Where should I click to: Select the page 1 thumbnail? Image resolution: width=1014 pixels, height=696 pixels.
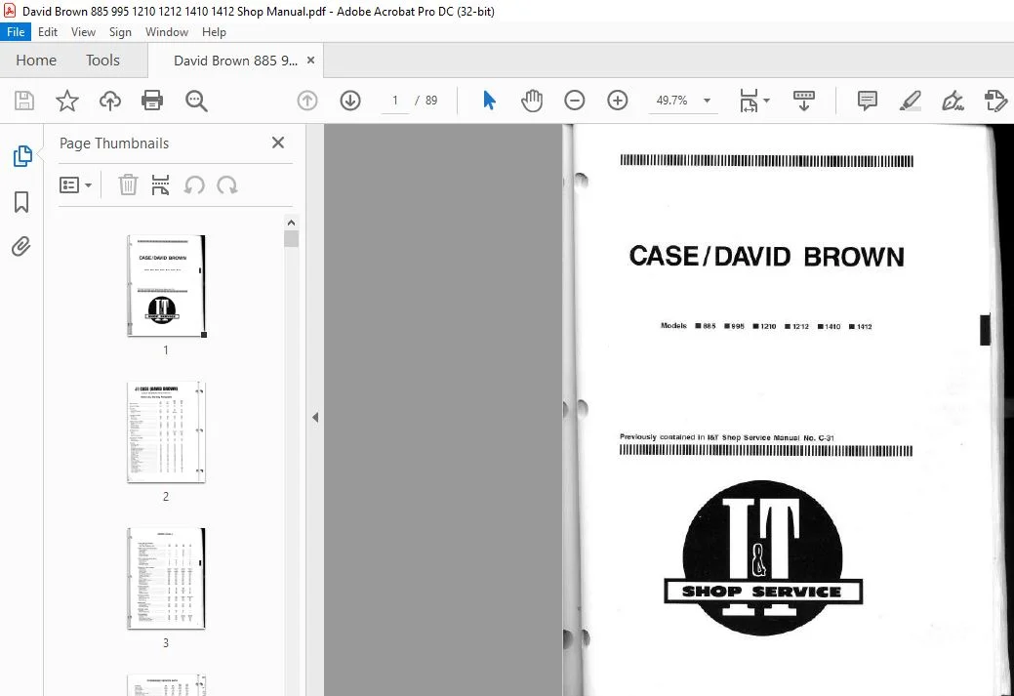coord(166,285)
